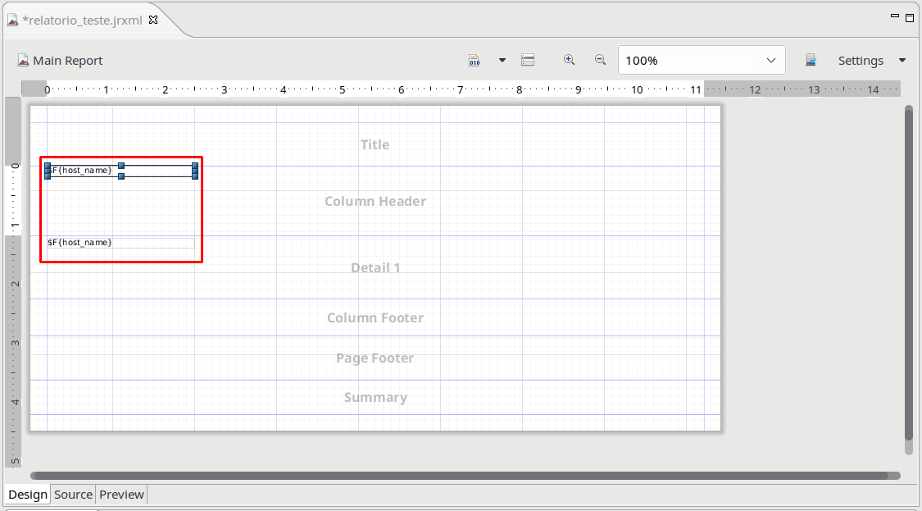The height and width of the screenshot is (511, 922).
Task: Expand the Settings dropdown arrow
Action: (902, 61)
